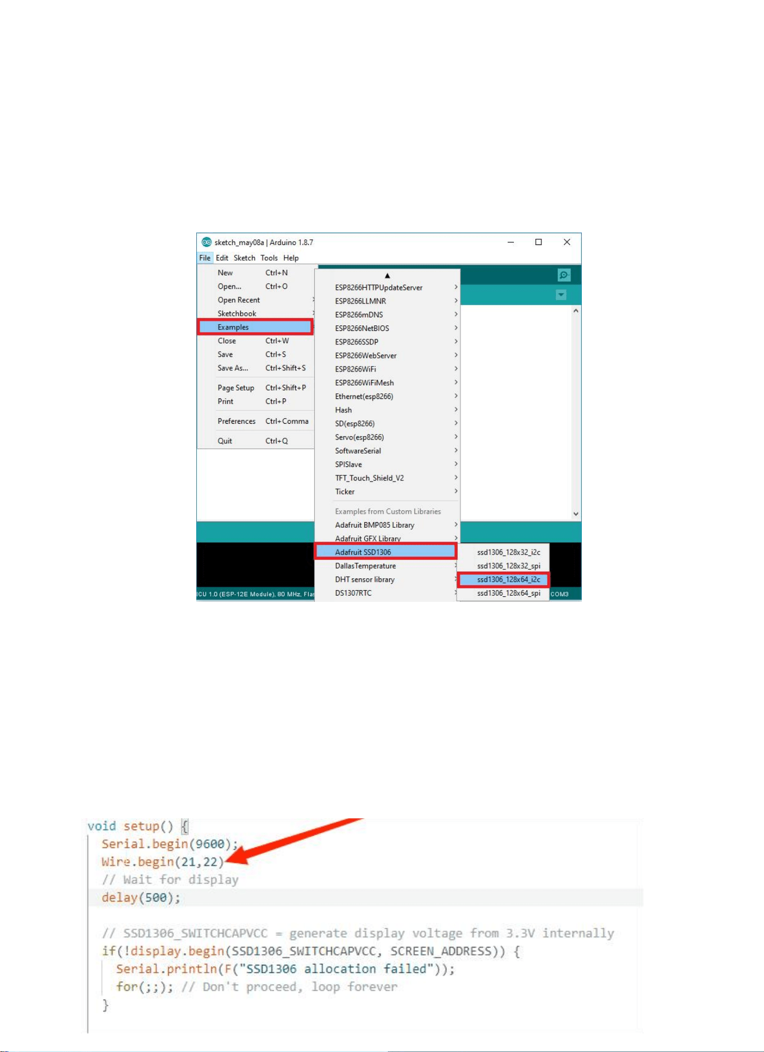Choose Page Setup from the File menu

(x=256, y=388)
